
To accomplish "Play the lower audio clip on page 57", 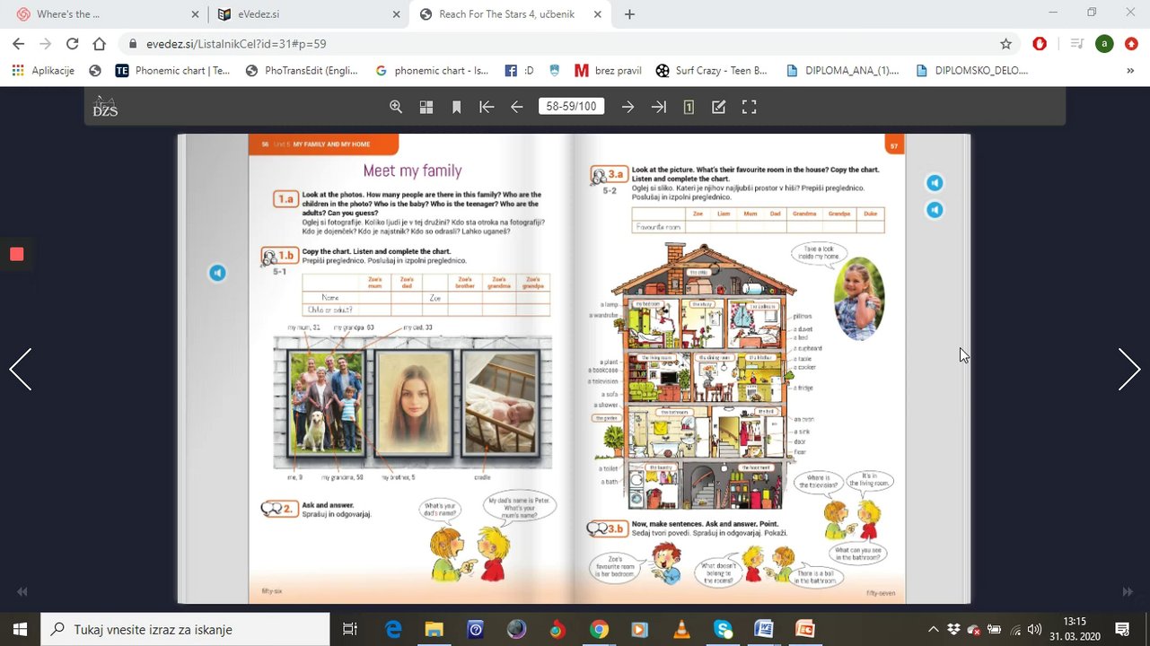I will 935,210.
